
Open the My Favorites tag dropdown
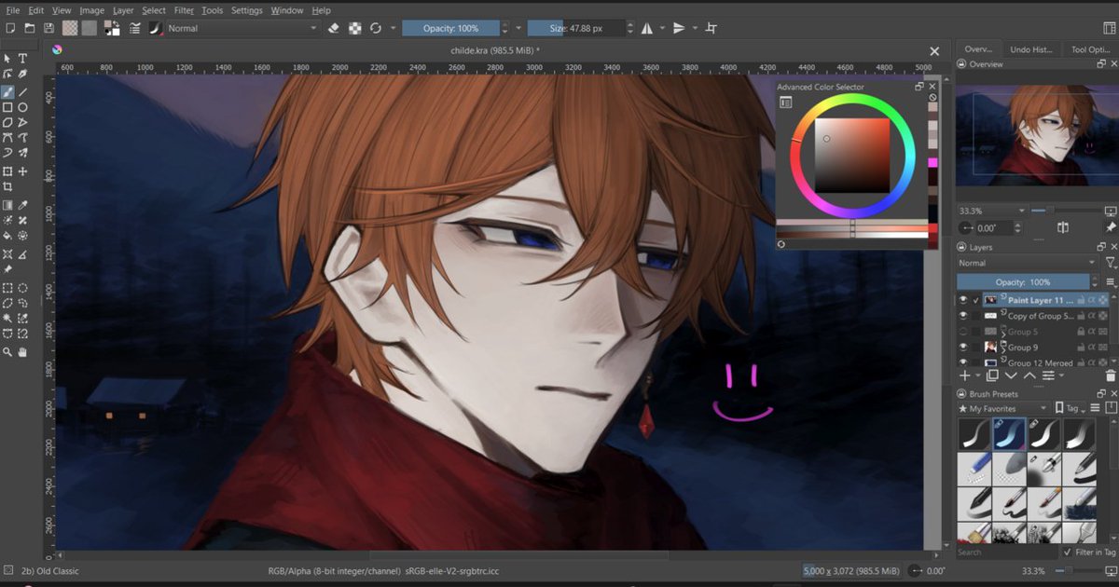click(1004, 408)
